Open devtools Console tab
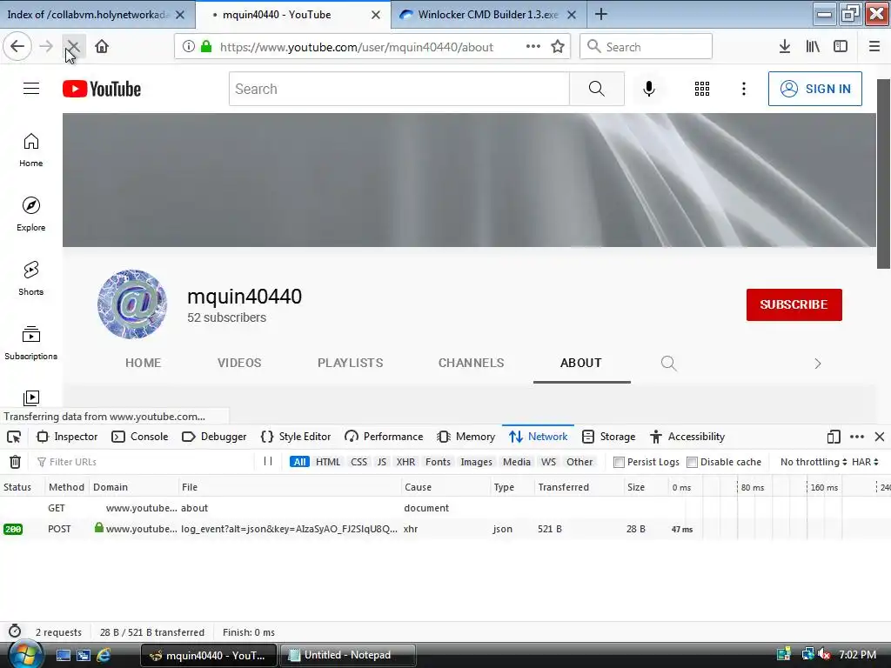 click(140, 437)
